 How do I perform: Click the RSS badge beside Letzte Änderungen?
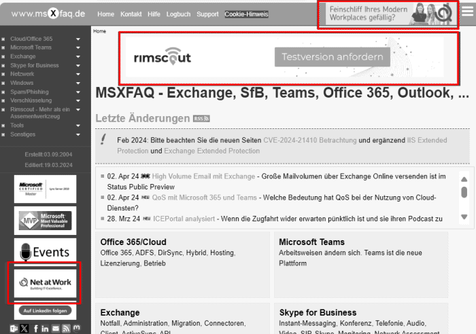coord(201,118)
